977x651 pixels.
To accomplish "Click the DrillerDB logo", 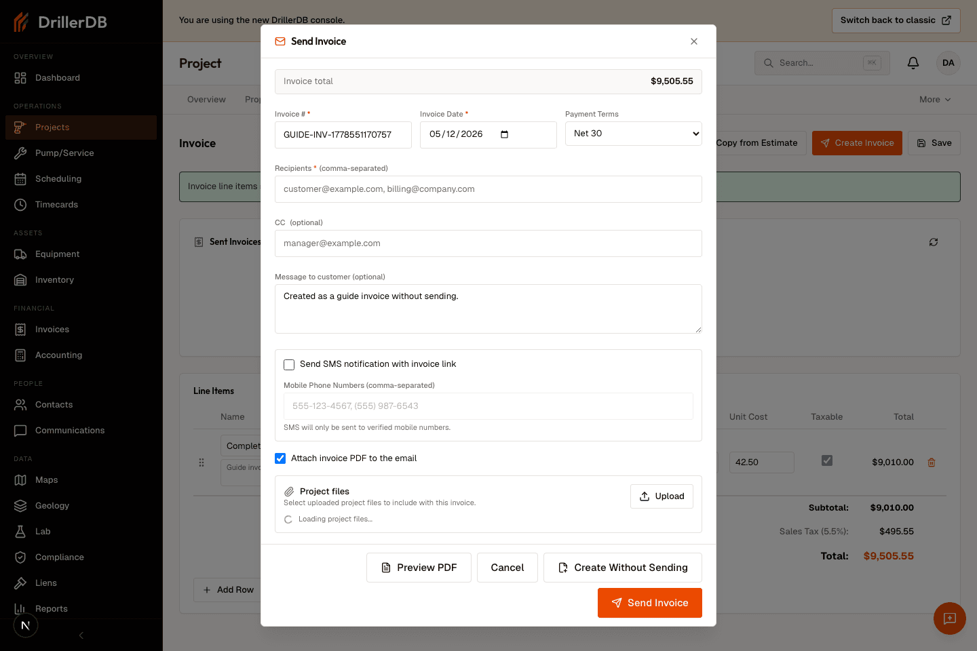I will click(x=60, y=22).
